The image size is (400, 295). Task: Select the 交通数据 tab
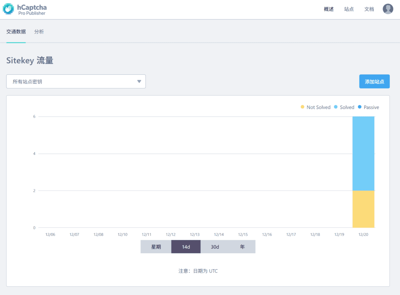16,32
